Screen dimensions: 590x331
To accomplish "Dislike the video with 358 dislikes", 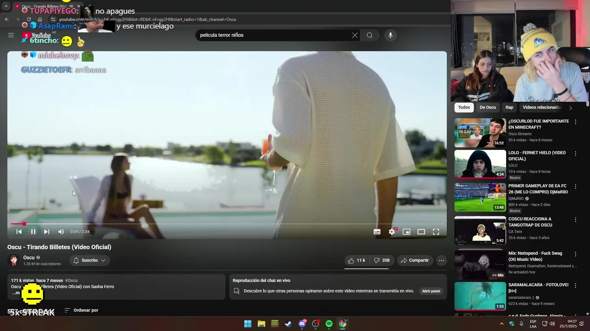I will 382,260.
